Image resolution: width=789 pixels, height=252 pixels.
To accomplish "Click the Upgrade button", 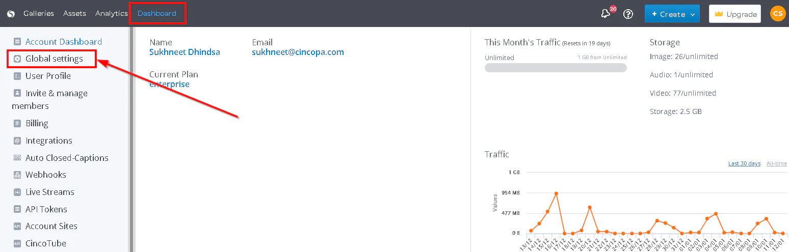I will [734, 14].
